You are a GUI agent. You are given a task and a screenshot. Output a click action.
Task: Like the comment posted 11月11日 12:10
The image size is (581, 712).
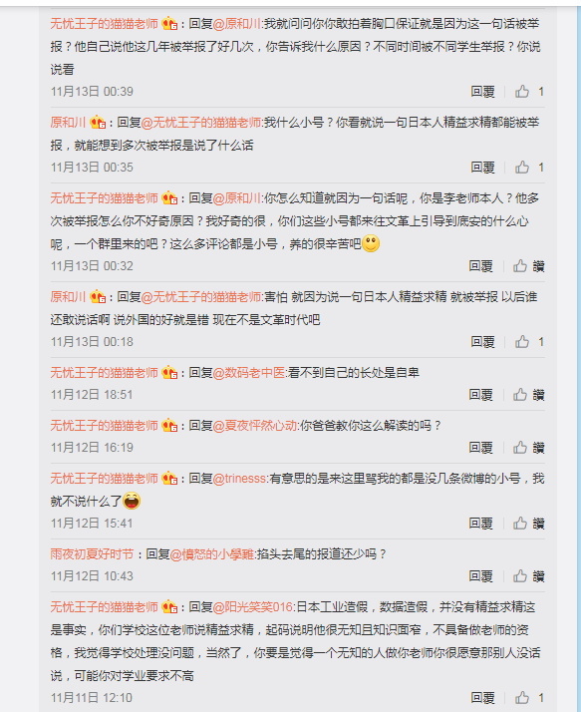click(529, 698)
